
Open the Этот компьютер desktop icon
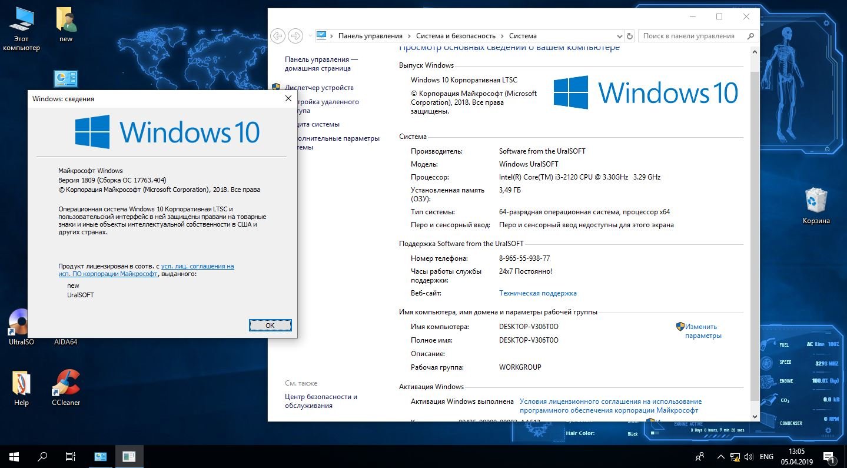pos(21,28)
